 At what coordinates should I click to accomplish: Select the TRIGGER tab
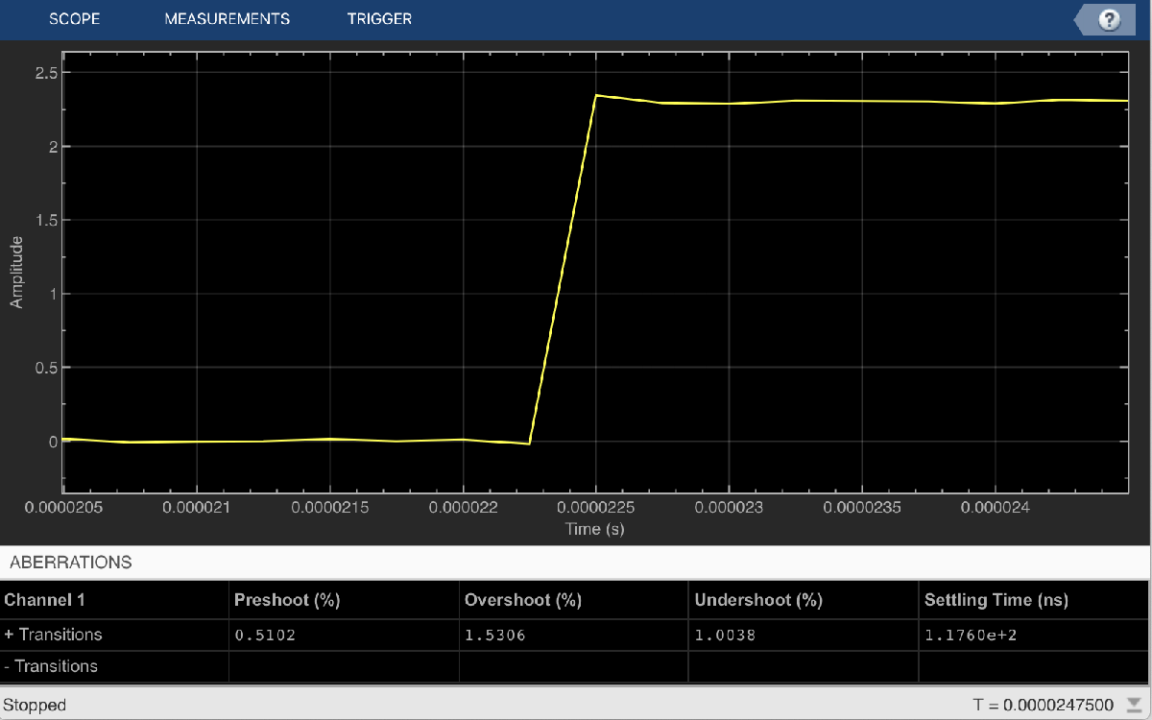(x=379, y=18)
